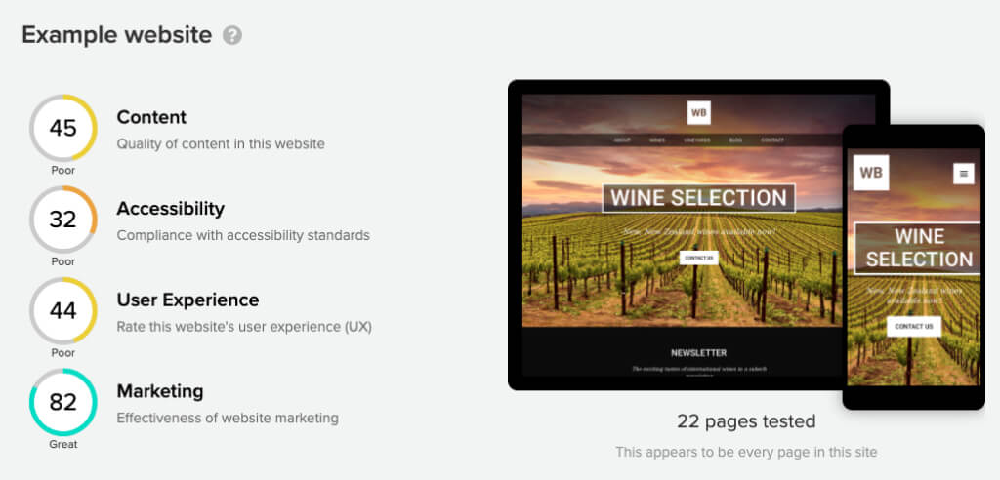Click the 22 pages tested text

coord(746,421)
